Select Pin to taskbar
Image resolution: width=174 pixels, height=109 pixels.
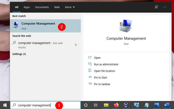pos(102,84)
